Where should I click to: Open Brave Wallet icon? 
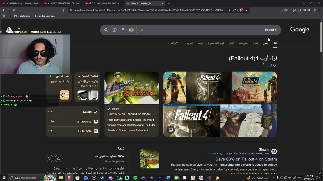click(x=304, y=10)
